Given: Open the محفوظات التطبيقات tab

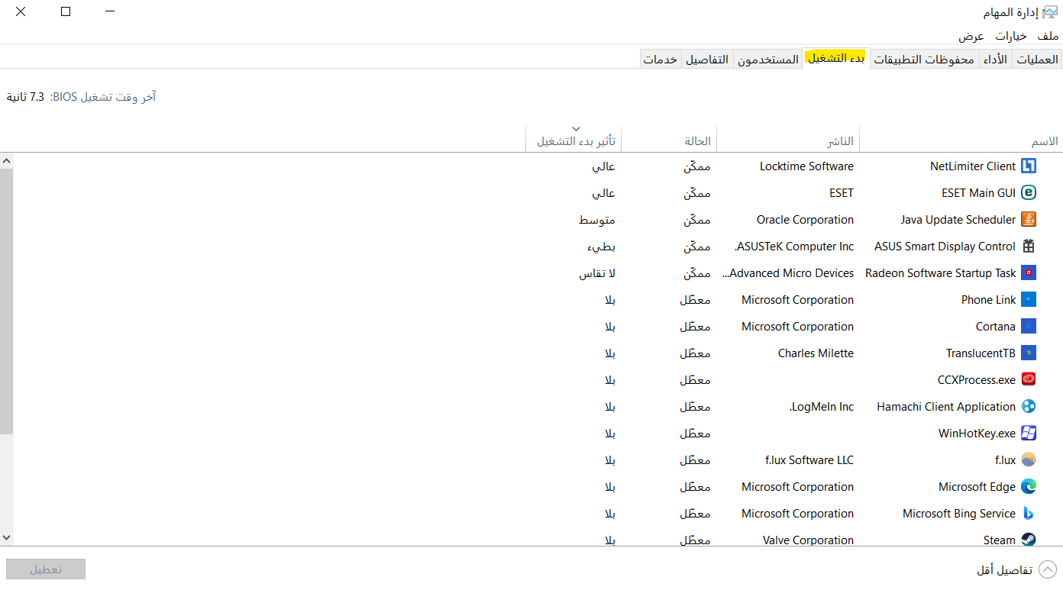Looking at the screenshot, I should tap(924, 60).
